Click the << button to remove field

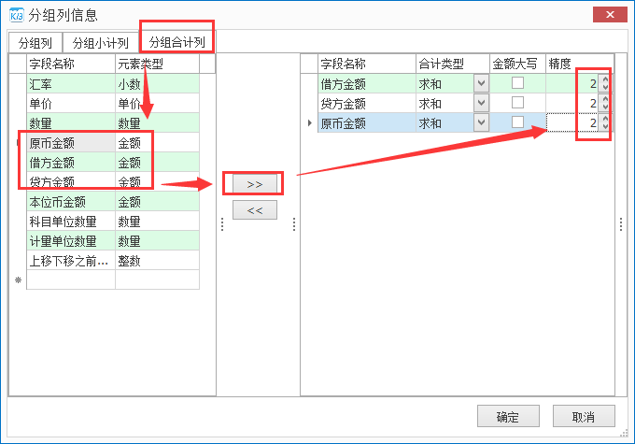pos(255,210)
